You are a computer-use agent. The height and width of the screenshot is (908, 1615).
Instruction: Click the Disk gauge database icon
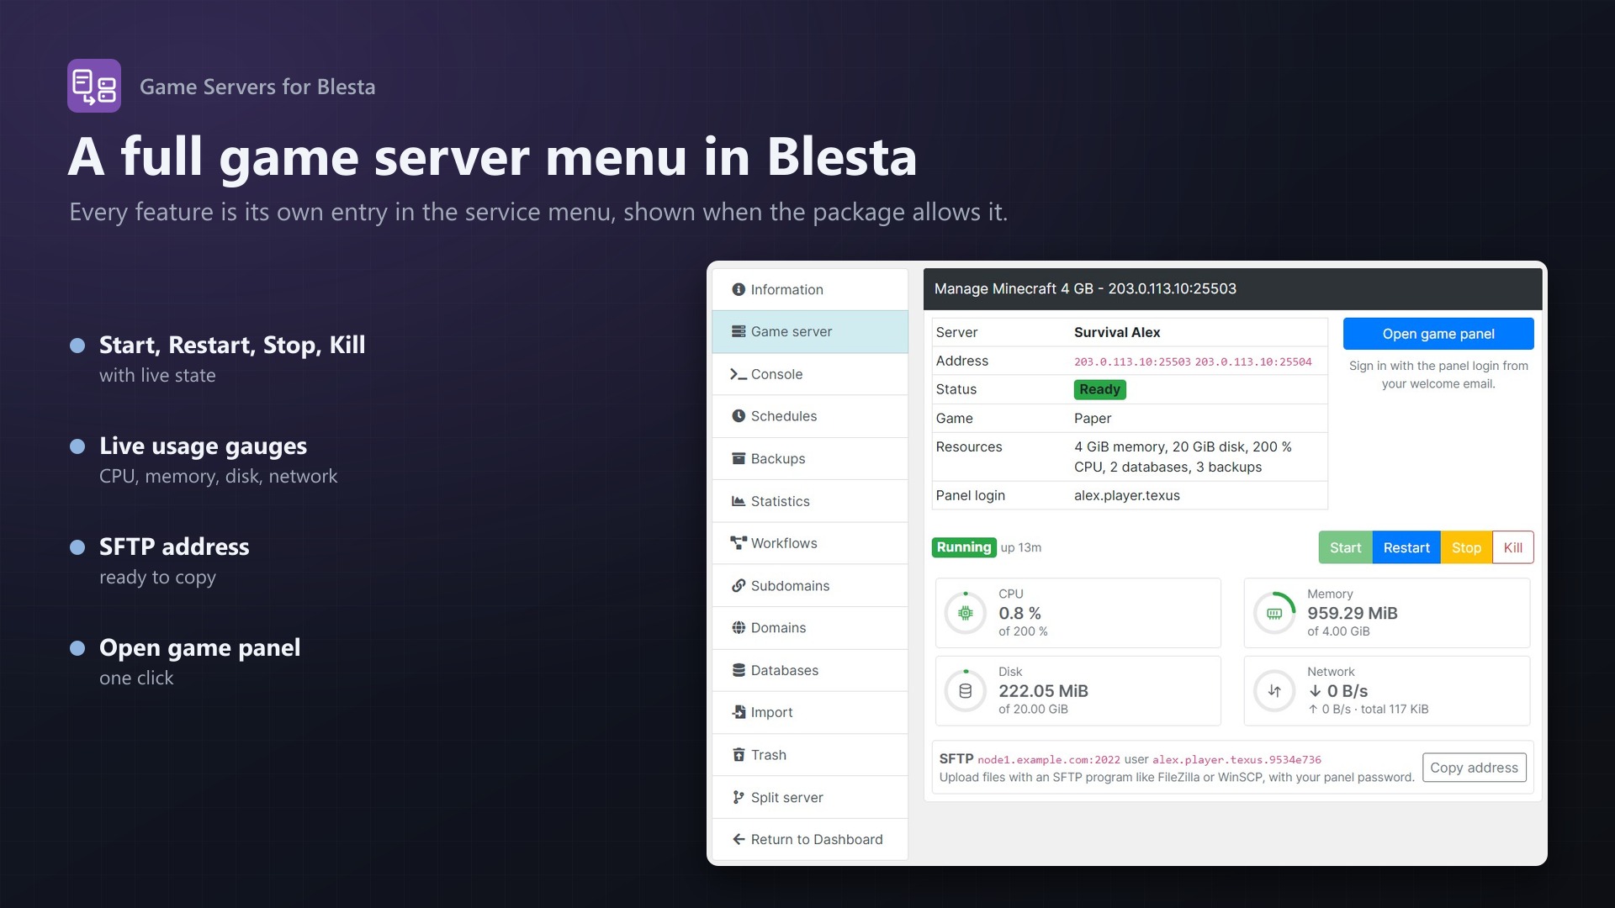pos(966,691)
